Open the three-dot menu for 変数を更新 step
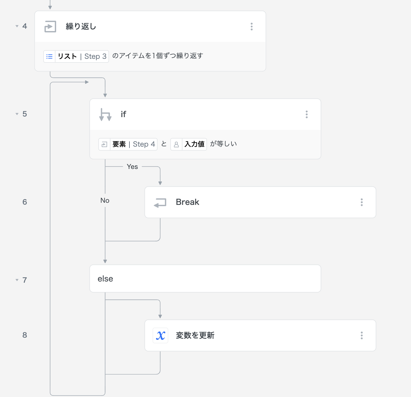411x397 pixels. click(362, 335)
